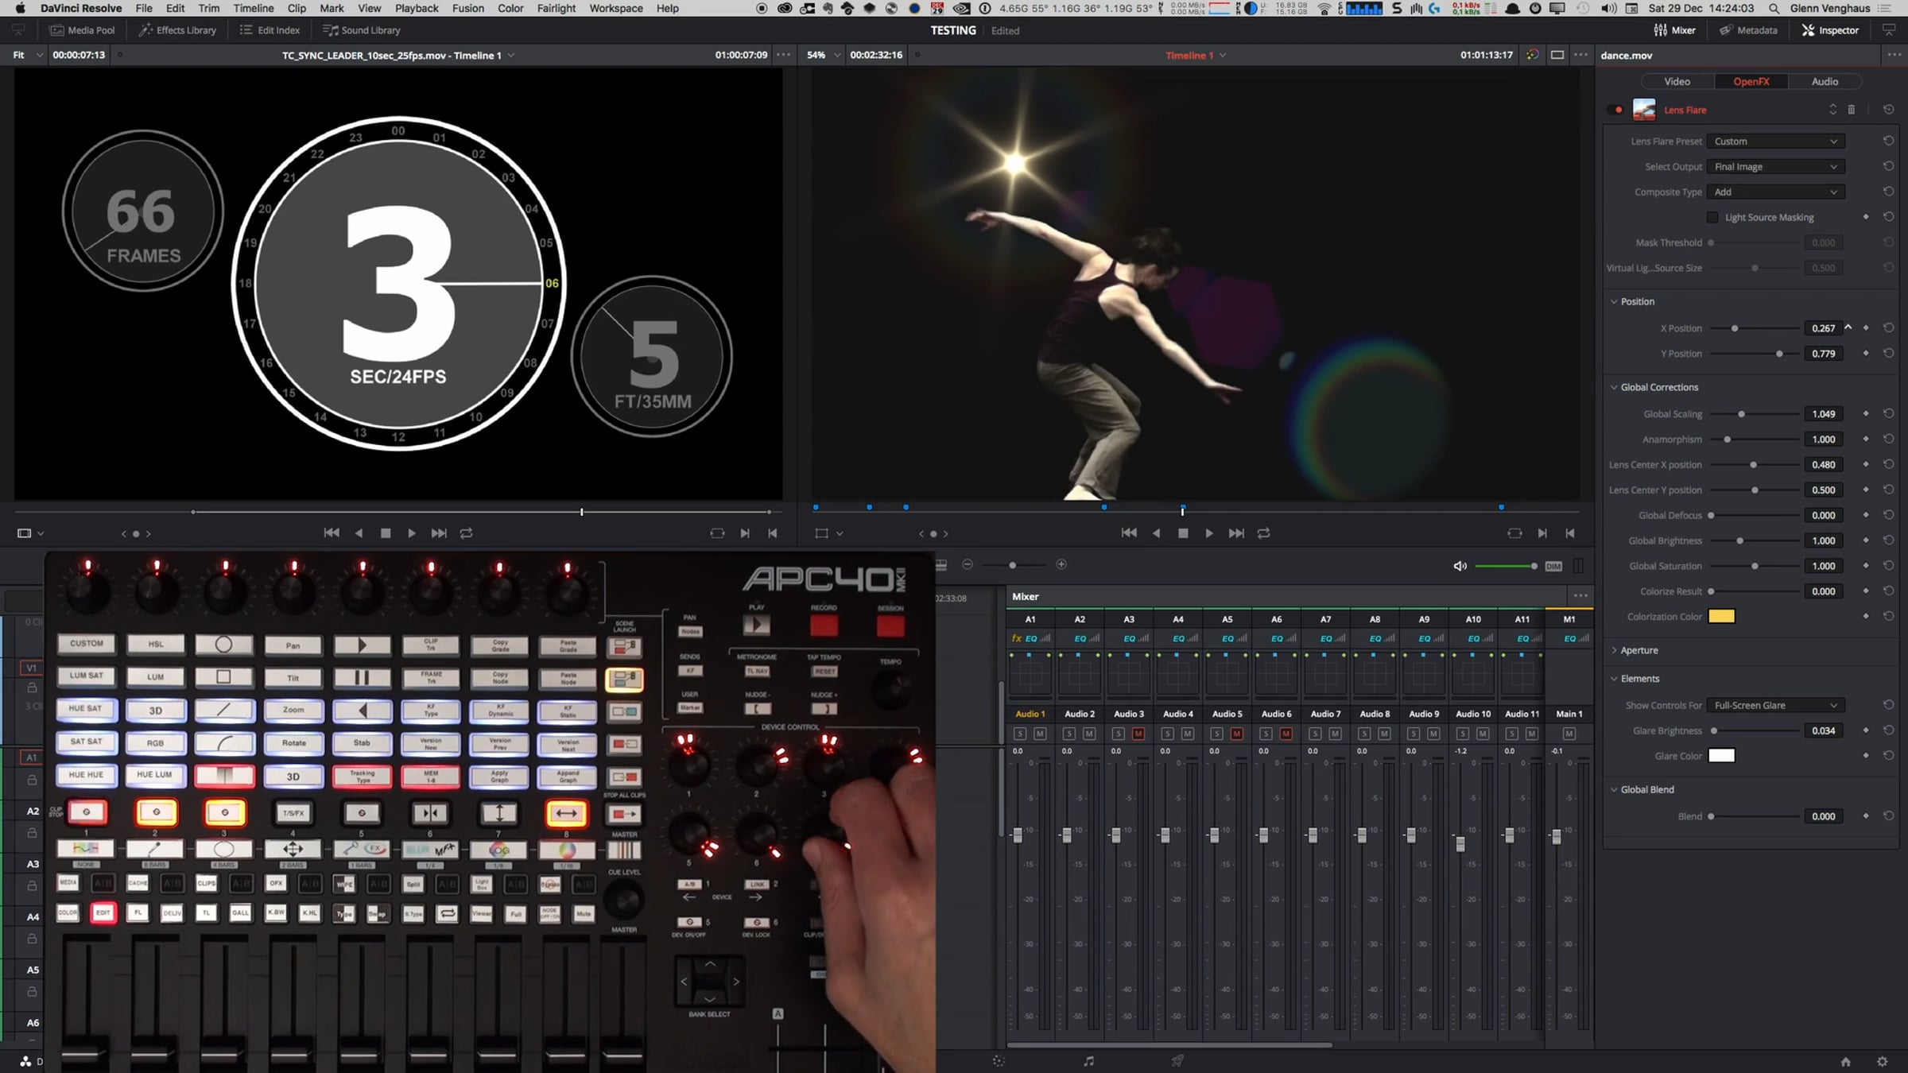The image size is (1908, 1073).
Task: Open the Lens Flare Preset dropdown
Action: click(x=1775, y=141)
